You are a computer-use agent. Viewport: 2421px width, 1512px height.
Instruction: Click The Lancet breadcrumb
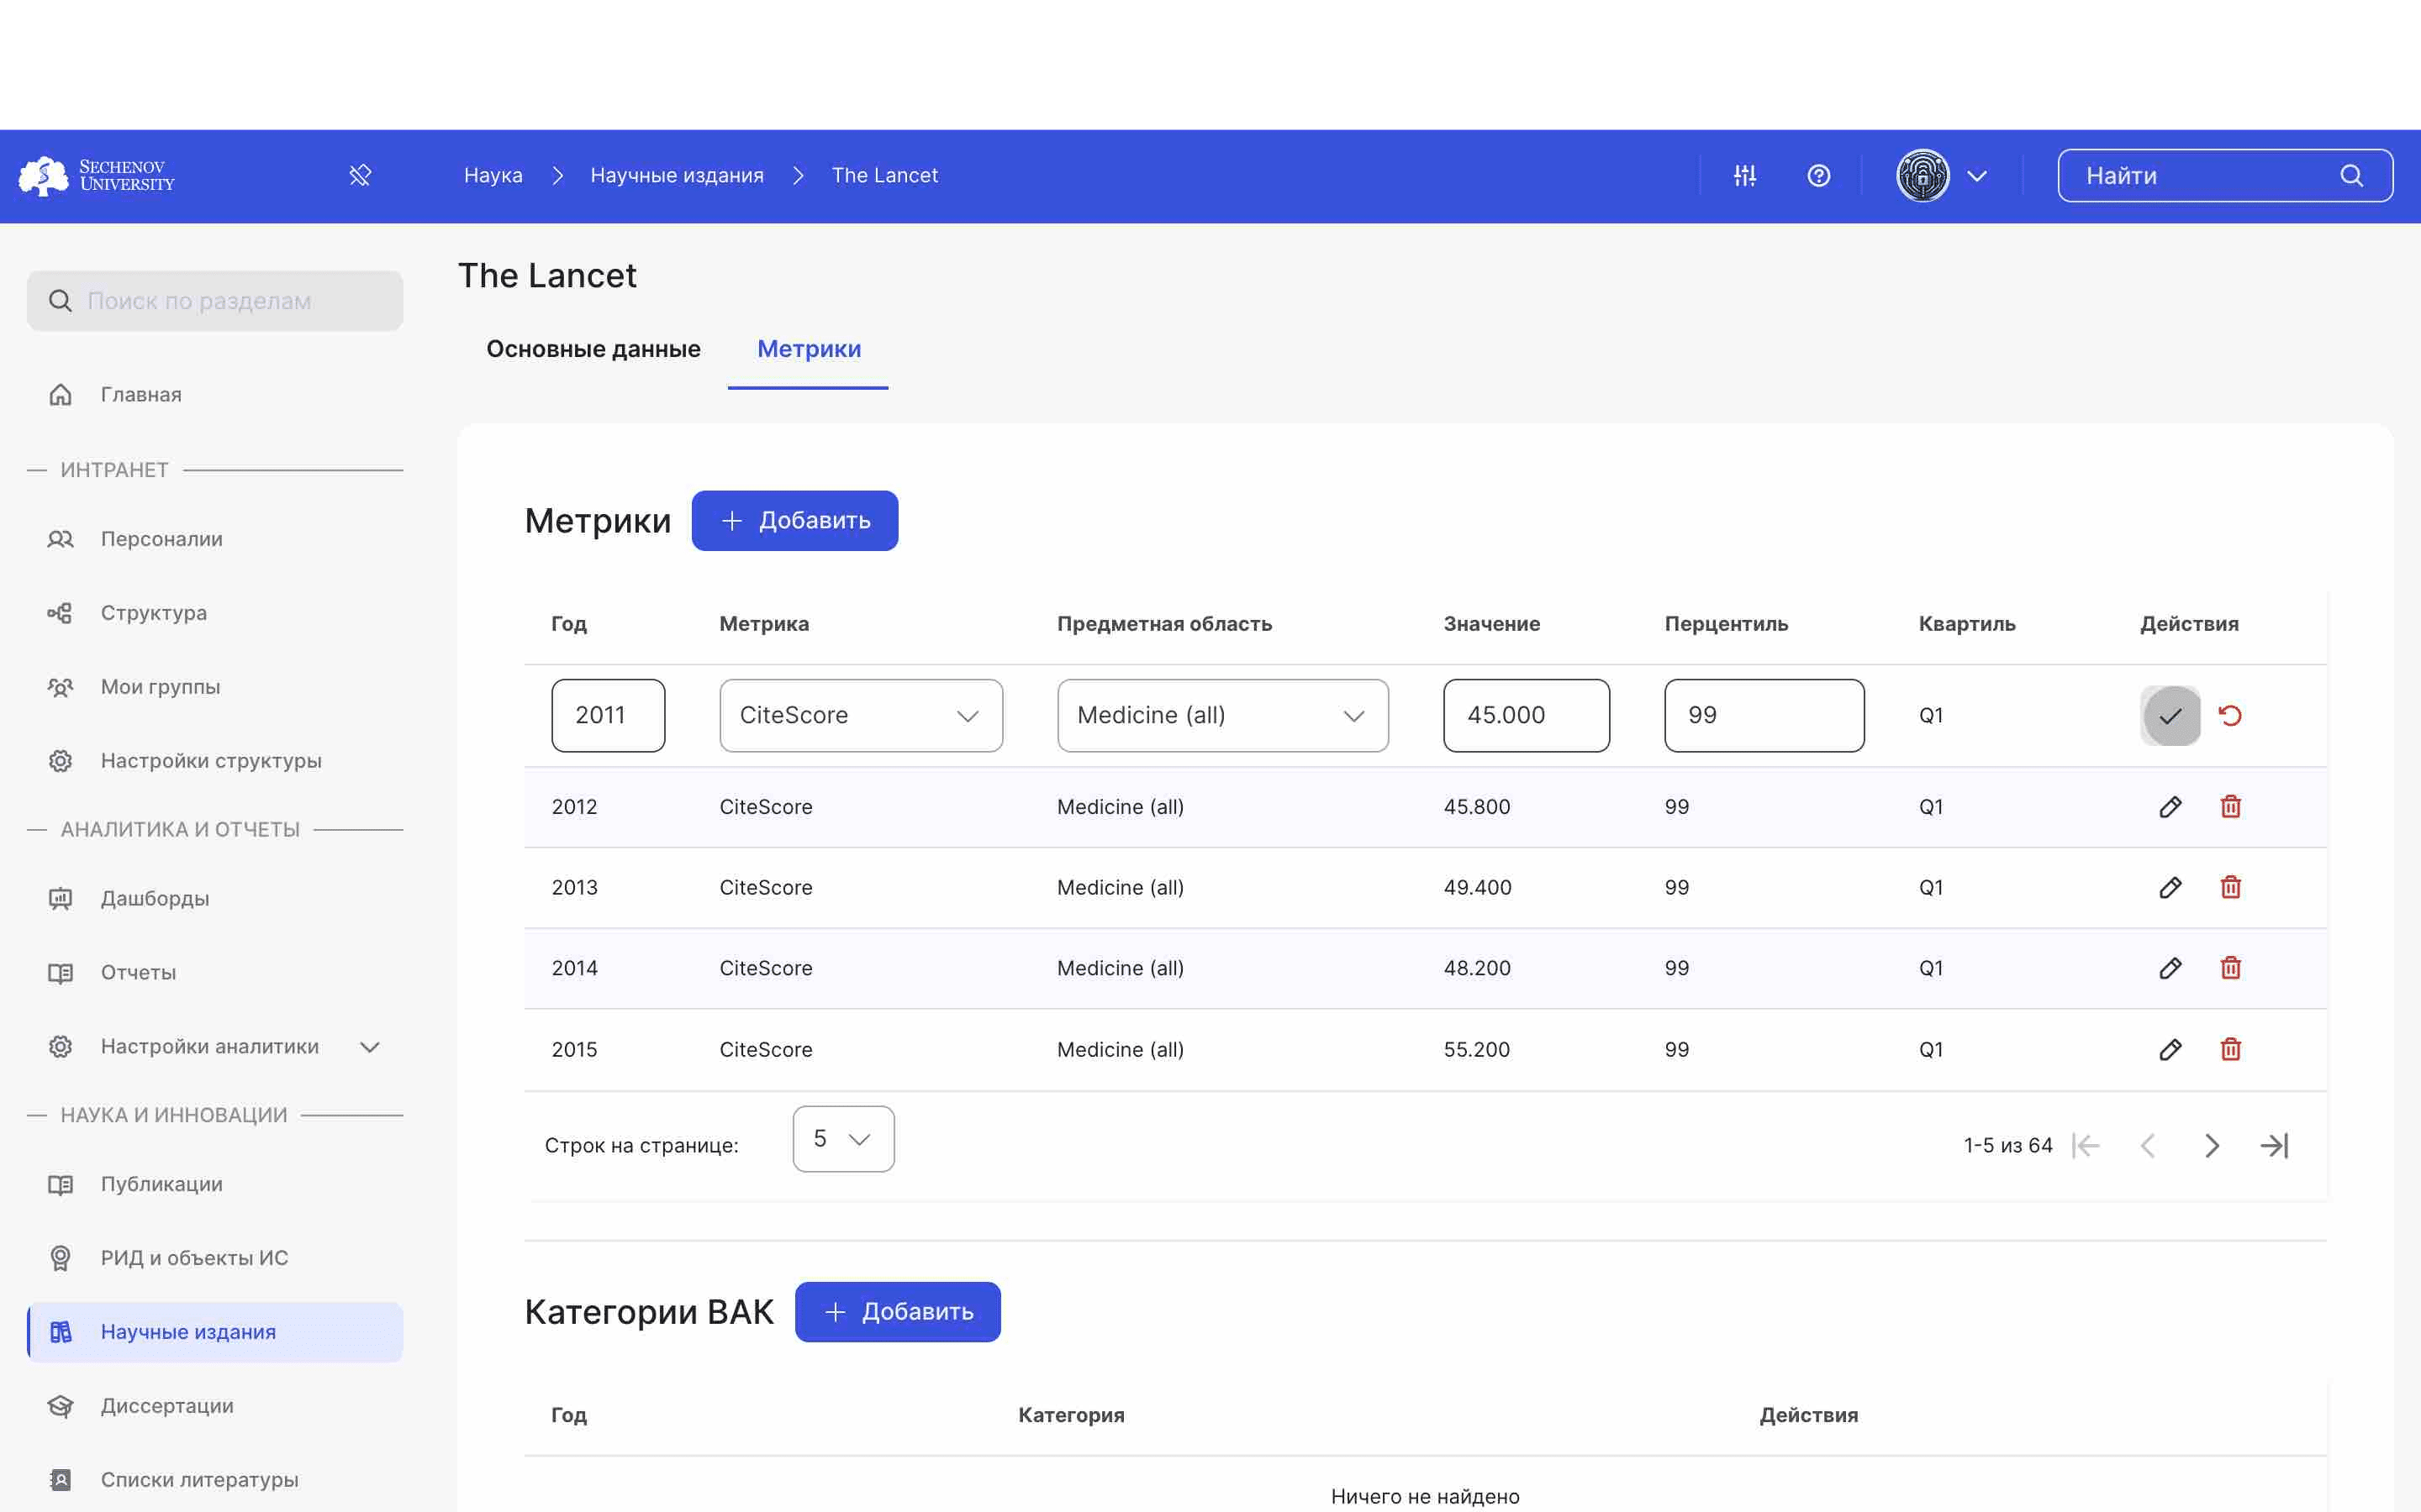tap(885, 175)
